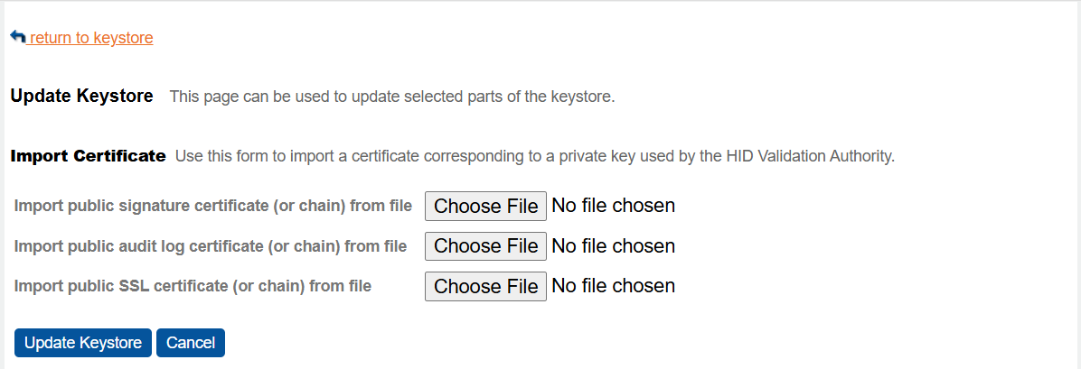Viewport: 1081px width, 369px height.
Task: Click the 'Import public signature certificate' label
Action: [213, 206]
